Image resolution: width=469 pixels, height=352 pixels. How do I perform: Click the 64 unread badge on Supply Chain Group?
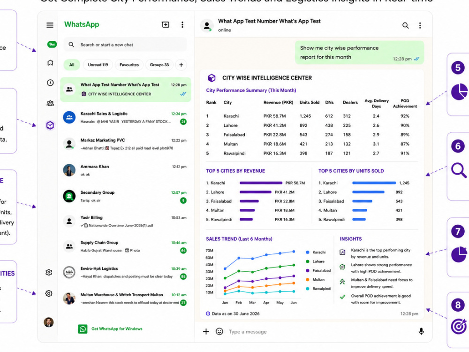click(x=183, y=250)
